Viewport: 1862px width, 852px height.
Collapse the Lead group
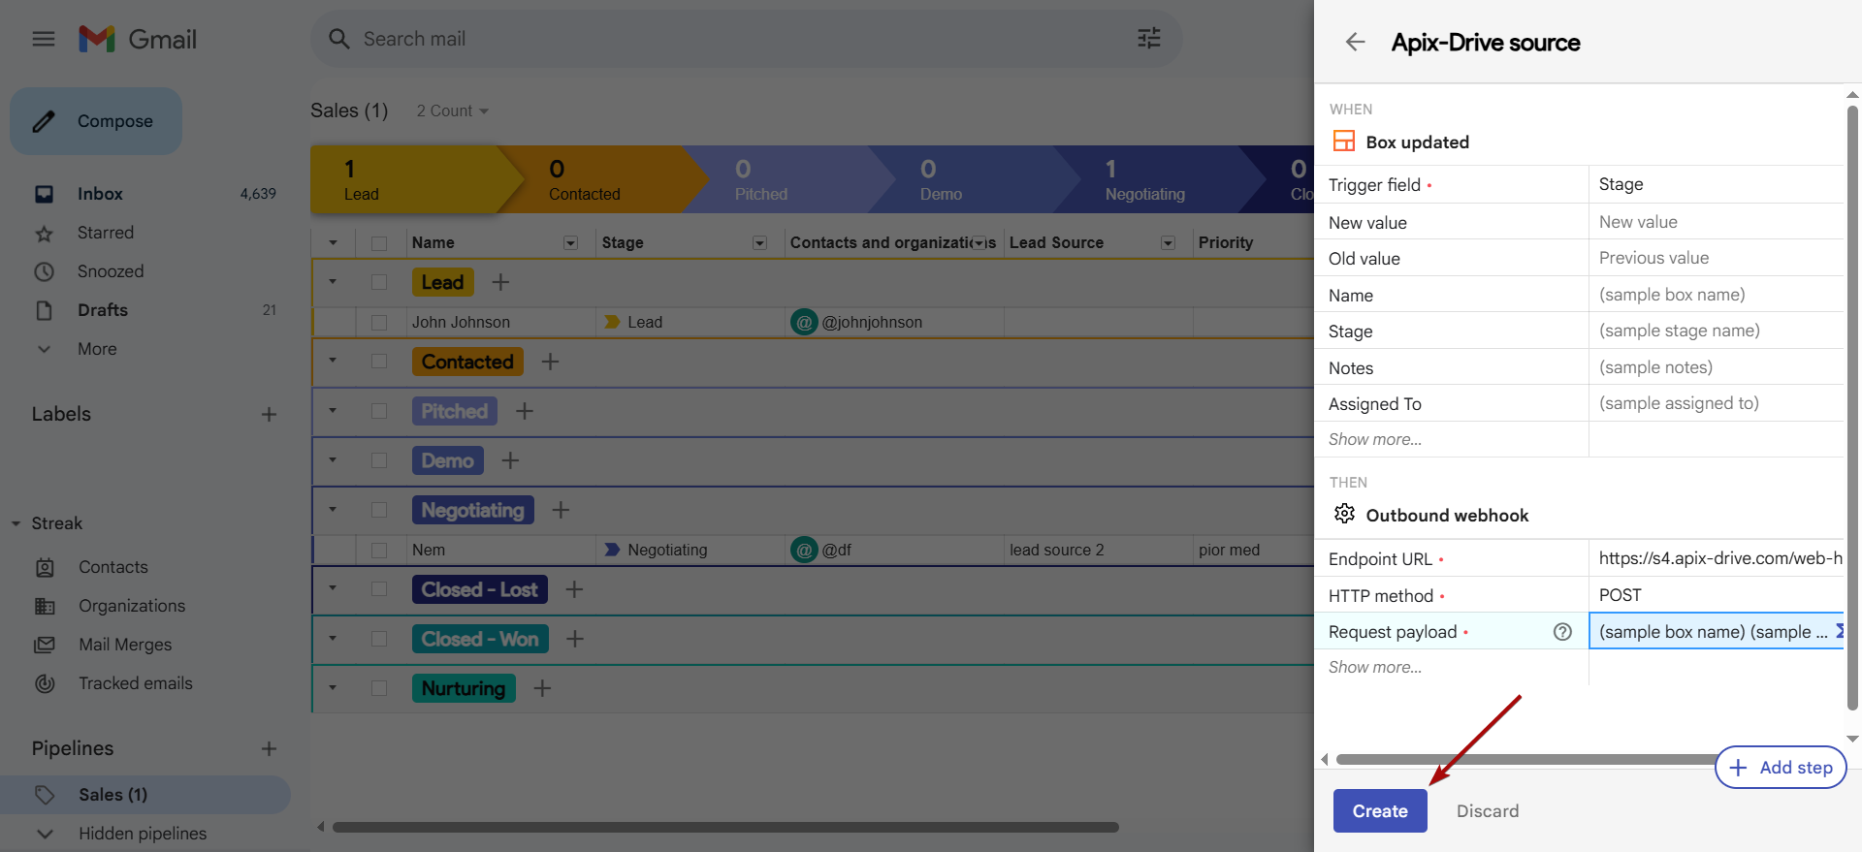click(x=333, y=282)
